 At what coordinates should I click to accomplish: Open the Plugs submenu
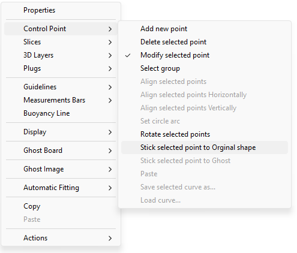point(61,68)
